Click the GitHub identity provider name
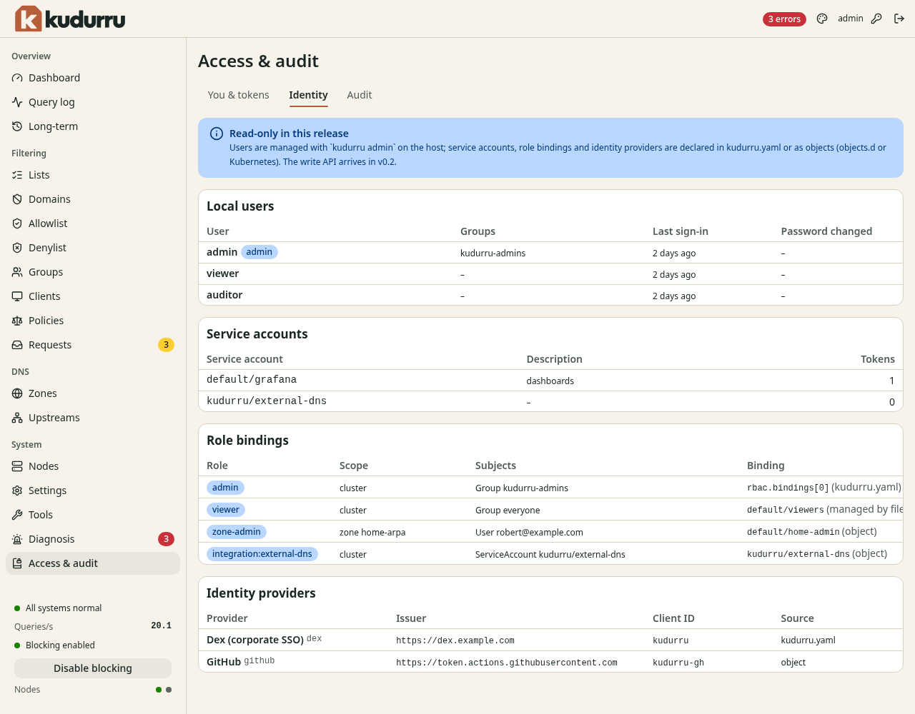 tap(224, 662)
